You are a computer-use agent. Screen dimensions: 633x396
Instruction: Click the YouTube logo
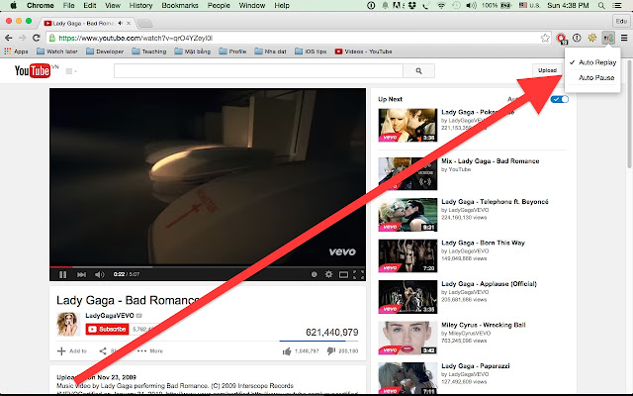[33, 71]
